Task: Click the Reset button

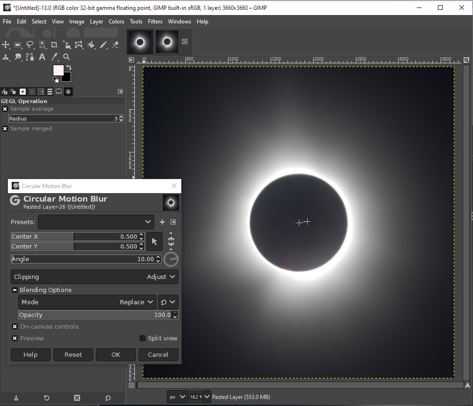Action: pyautogui.click(x=74, y=354)
